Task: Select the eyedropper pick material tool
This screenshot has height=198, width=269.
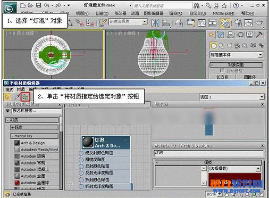Action: [x=17, y=97]
